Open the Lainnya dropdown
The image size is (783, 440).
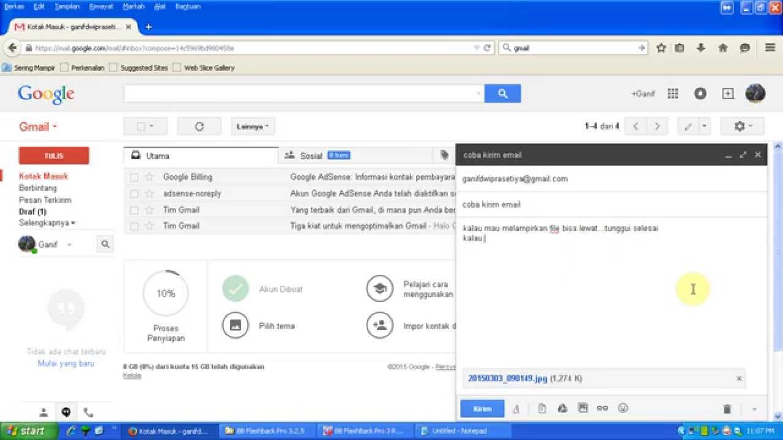(x=253, y=127)
